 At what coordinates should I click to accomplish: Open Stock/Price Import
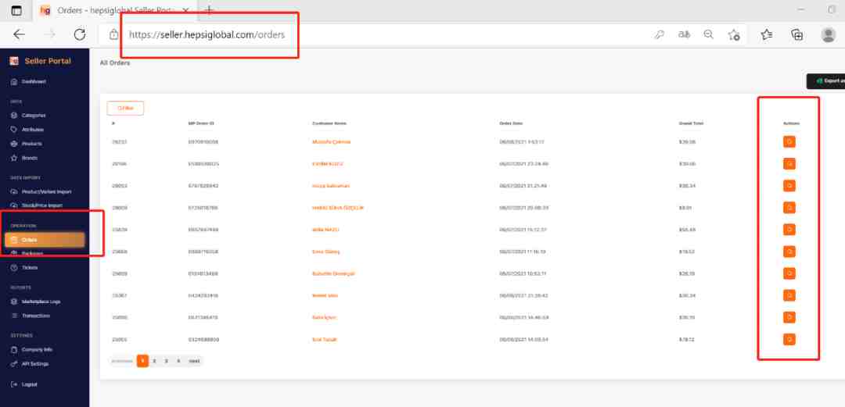point(37,205)
